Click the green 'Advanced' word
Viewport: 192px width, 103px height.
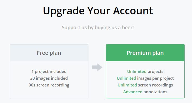click(x=133, y=92)
